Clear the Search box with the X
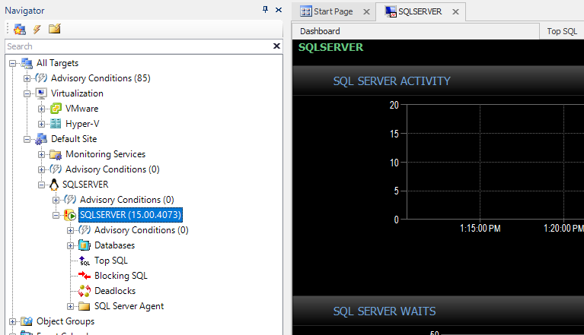Image resolution: width=584 pixels, height=335 pixels. coord(276,46)
